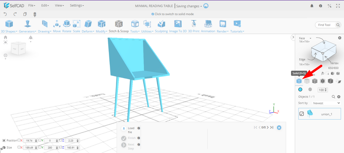Open the File menu
The image size is (344, 153).
click(x=32, y=6)
